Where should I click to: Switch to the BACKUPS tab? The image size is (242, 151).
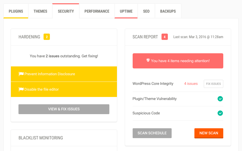[x=168, y=11]
